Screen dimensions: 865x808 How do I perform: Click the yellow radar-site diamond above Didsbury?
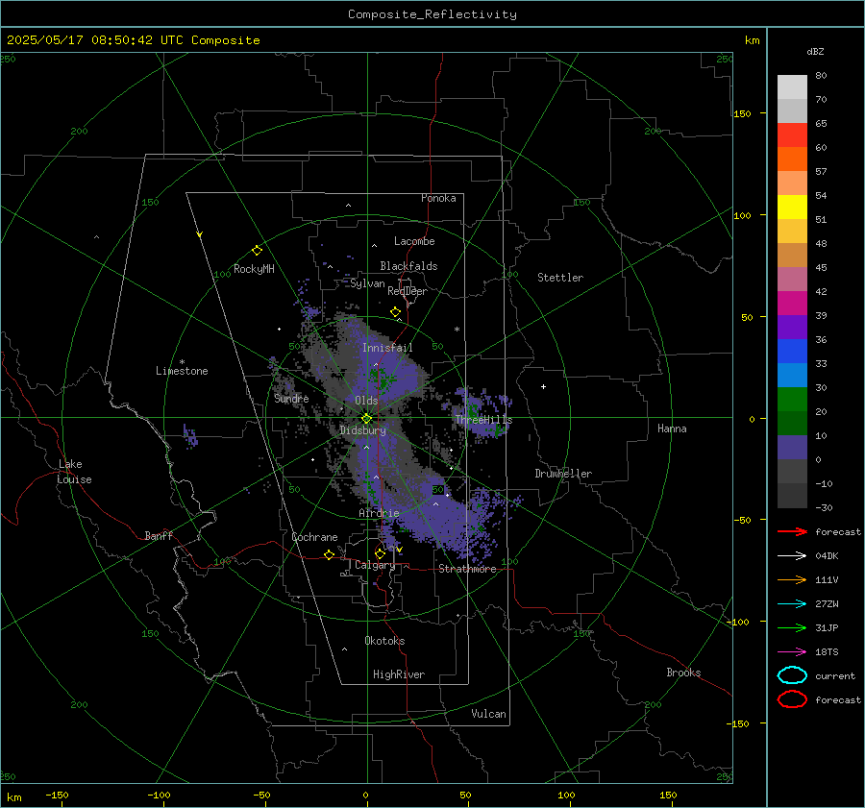(x=366, y=419)
